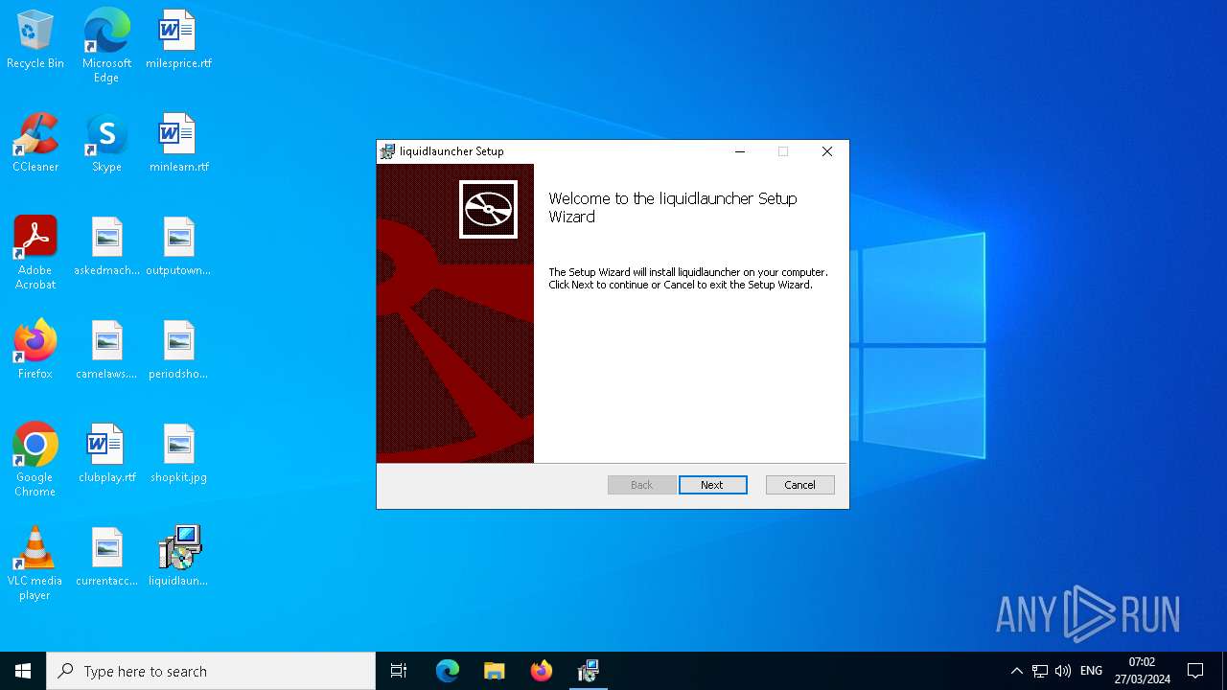1227x690 pixels.
Task: Open Firefox desktop shortcut
Action: (35, 351)
